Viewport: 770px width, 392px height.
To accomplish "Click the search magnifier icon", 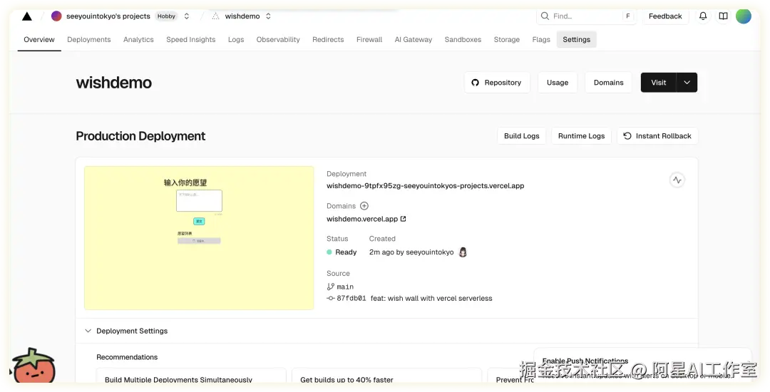I will 545,16.
